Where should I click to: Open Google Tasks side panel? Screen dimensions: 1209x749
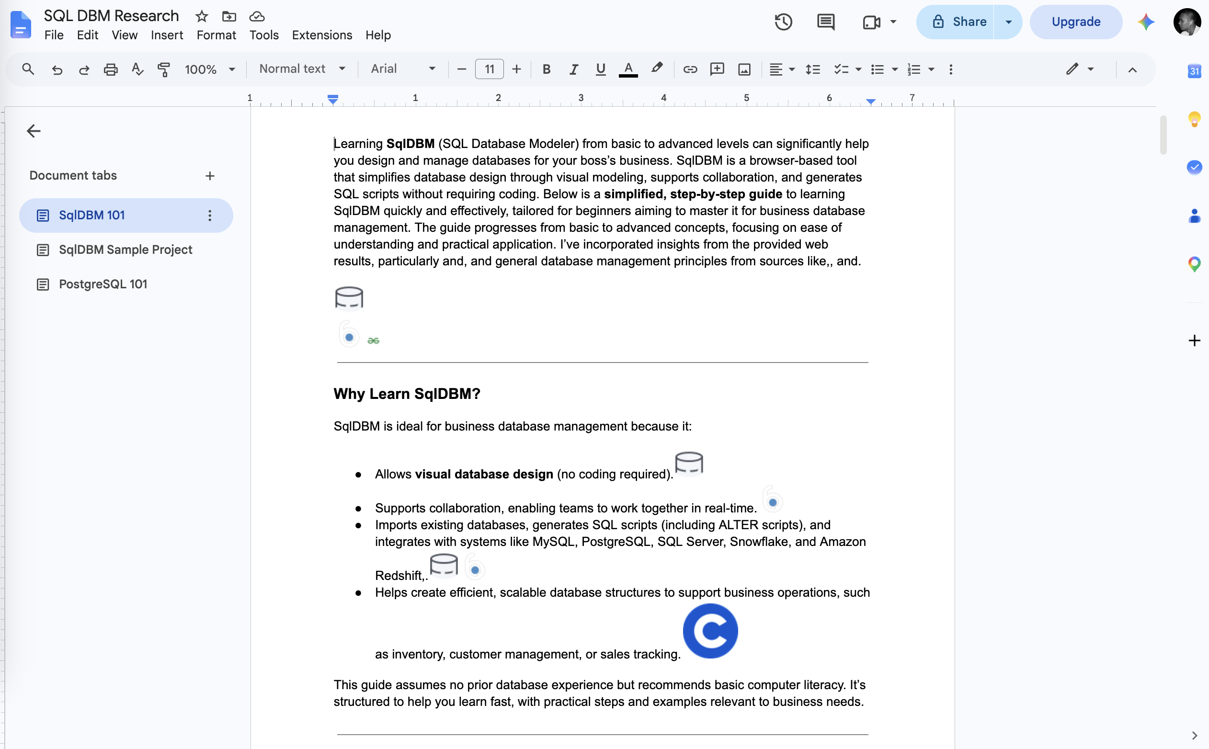[x=1194, y=167]
